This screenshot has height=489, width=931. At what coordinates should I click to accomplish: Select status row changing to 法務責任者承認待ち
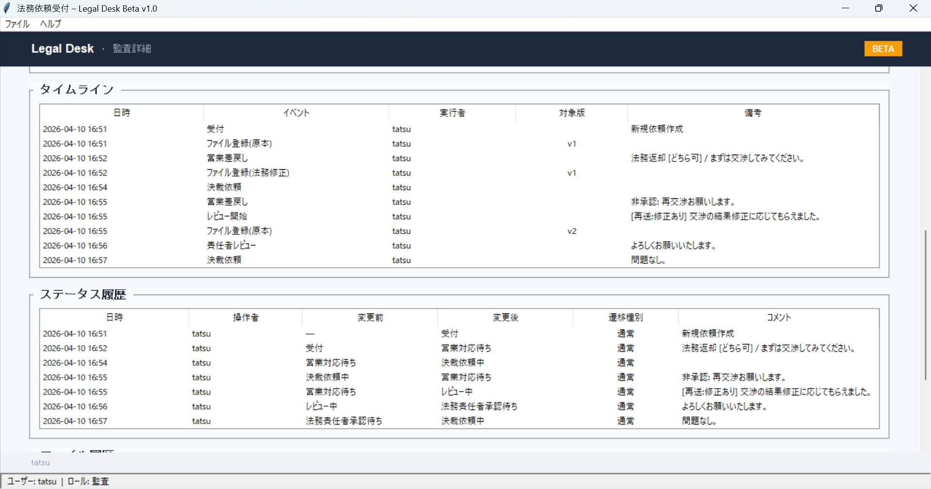pyautogui.click(x=479, y=407)
